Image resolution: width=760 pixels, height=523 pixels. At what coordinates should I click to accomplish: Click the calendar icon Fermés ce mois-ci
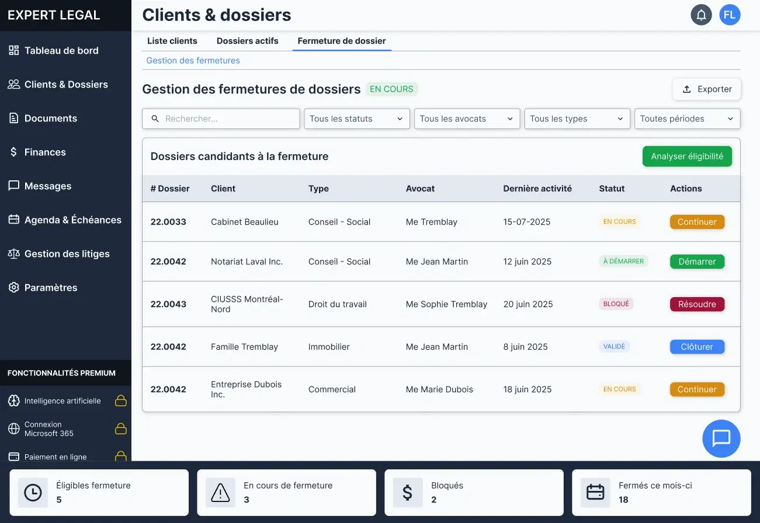click(595, 493)
